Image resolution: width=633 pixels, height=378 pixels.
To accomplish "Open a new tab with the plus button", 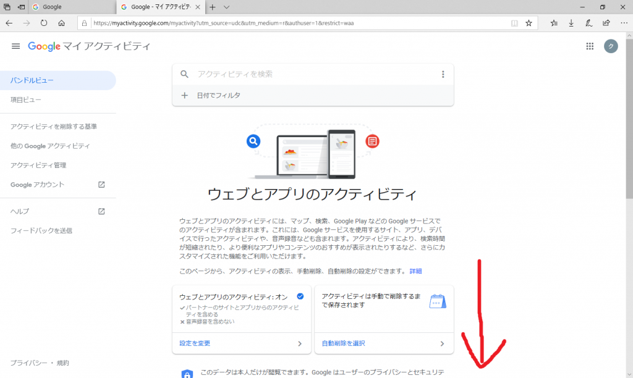I will (x=213, y=7).
